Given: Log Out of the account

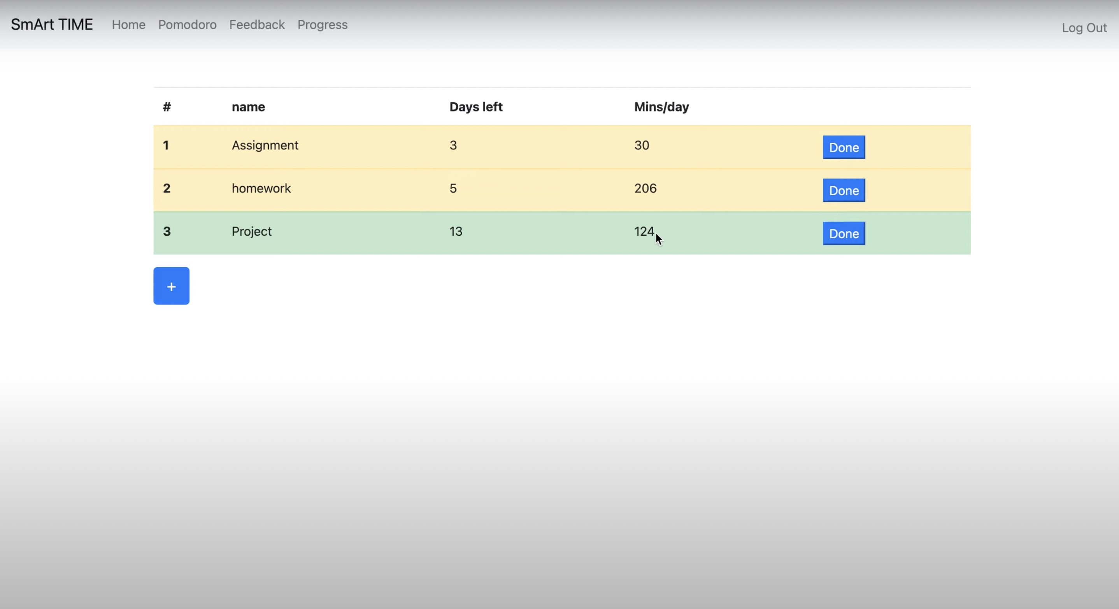Looking at the screenshot, I should click(x=1084, y=28).
